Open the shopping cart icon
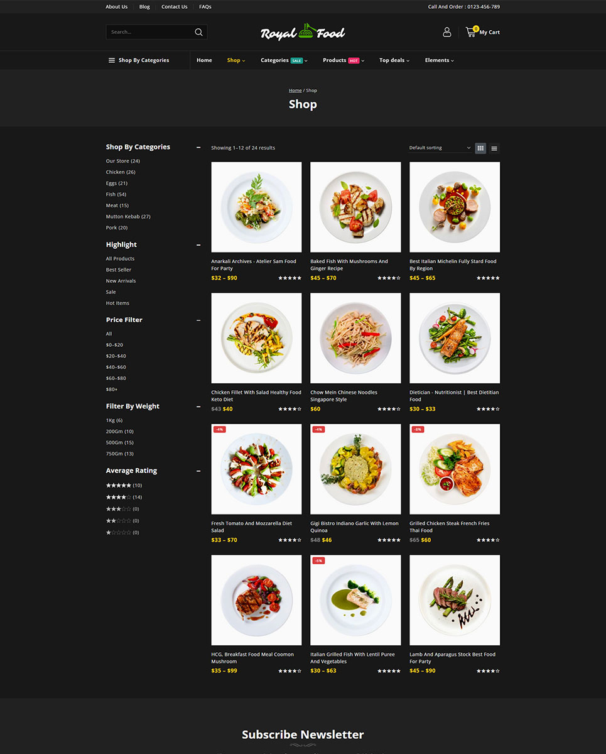Viewport: 606px width, 754px height. pos(471,31)
